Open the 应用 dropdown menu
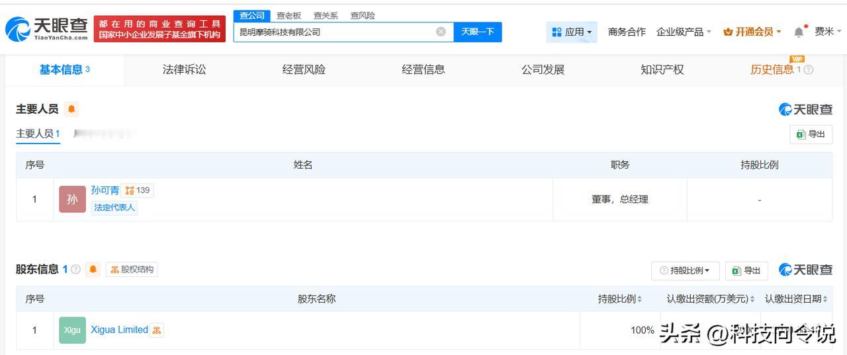 click(572, 32)
